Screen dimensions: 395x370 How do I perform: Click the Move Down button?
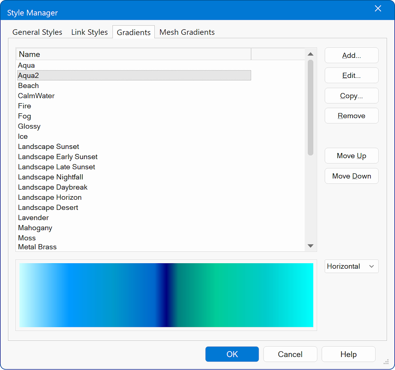(351, 176)
